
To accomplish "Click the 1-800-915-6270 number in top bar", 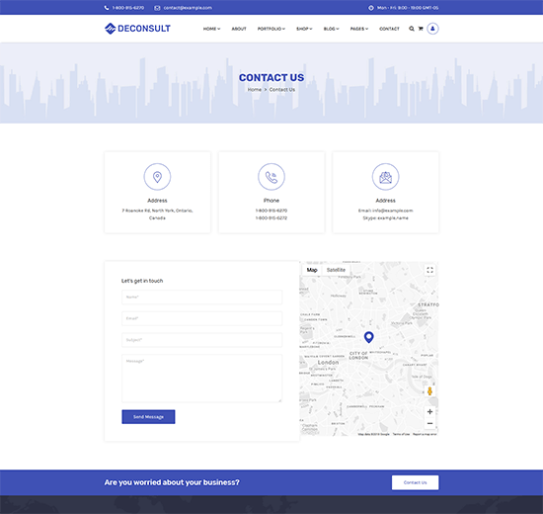I will tap(127, 8).
